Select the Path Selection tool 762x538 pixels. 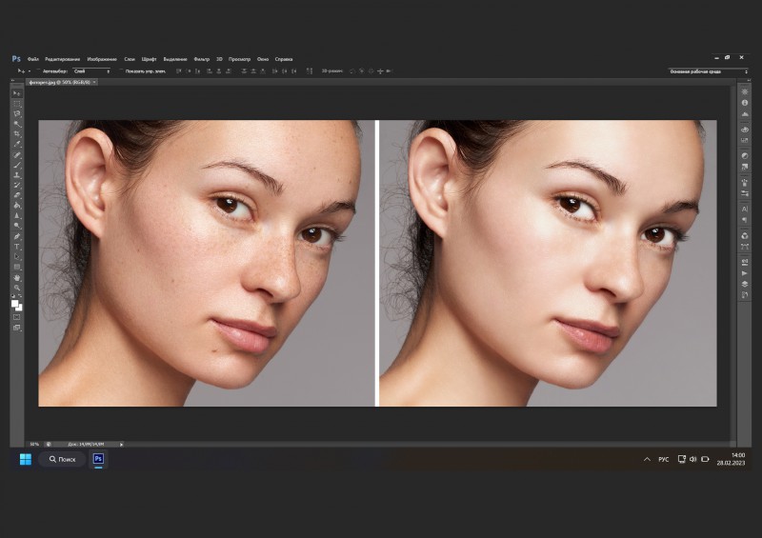17,256
